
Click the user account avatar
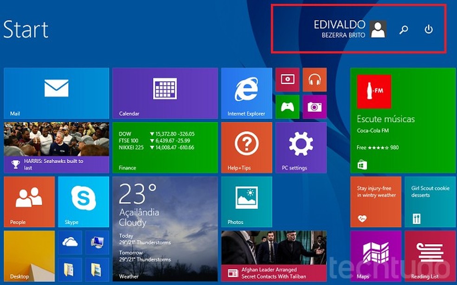point(378,29)
